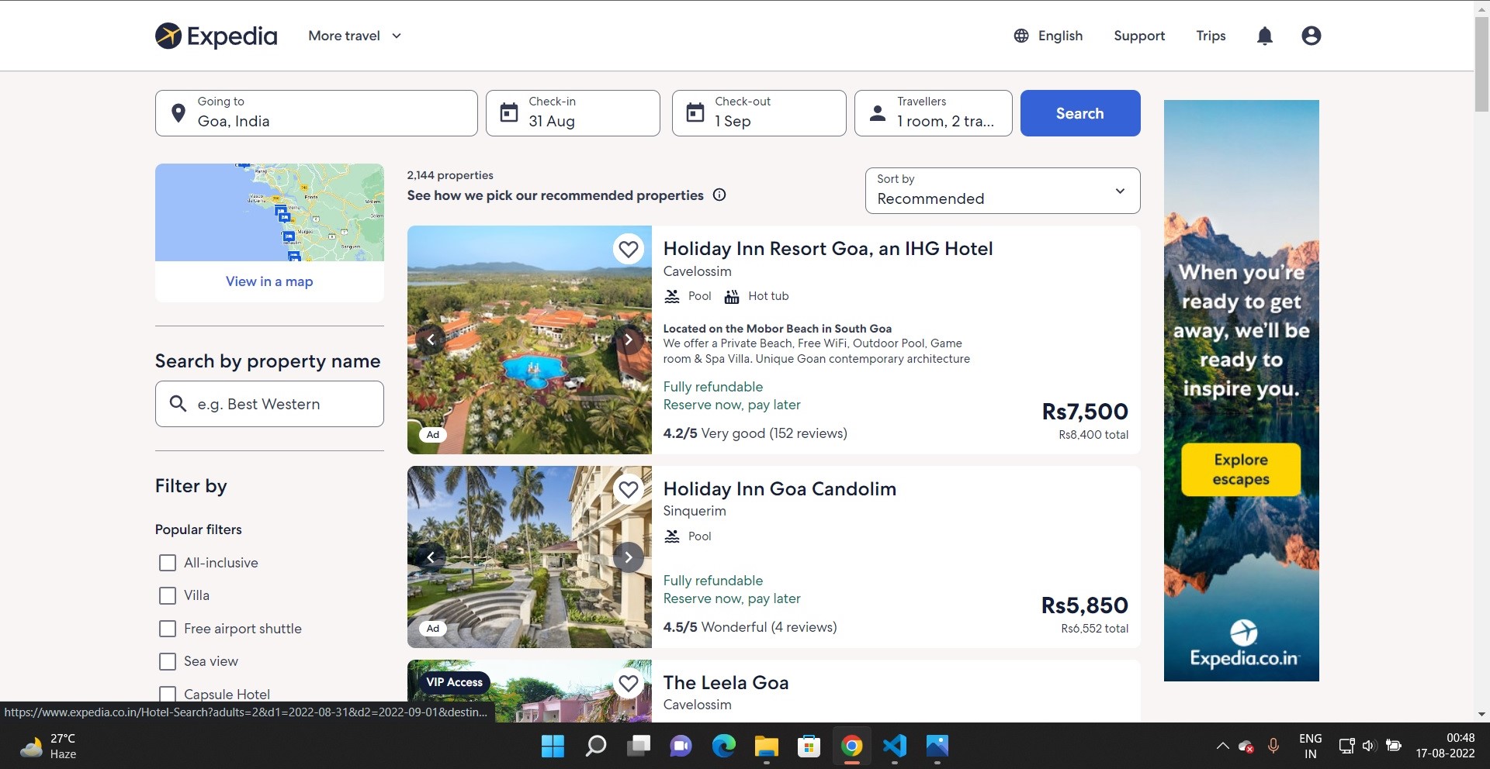Click the info icon beside recommended properties
The width and height of the screenshot is (1490, 769).
pyautogui.click(x=719, y=195)
